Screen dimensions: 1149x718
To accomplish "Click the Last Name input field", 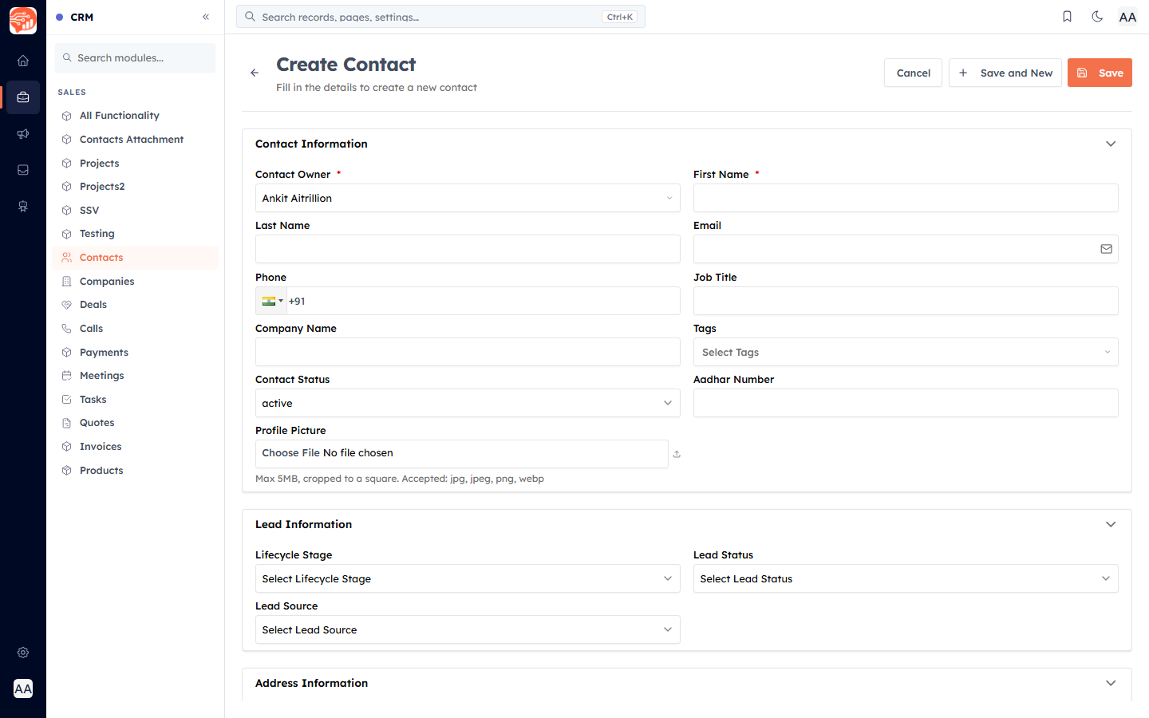I will tap(468, 249).
